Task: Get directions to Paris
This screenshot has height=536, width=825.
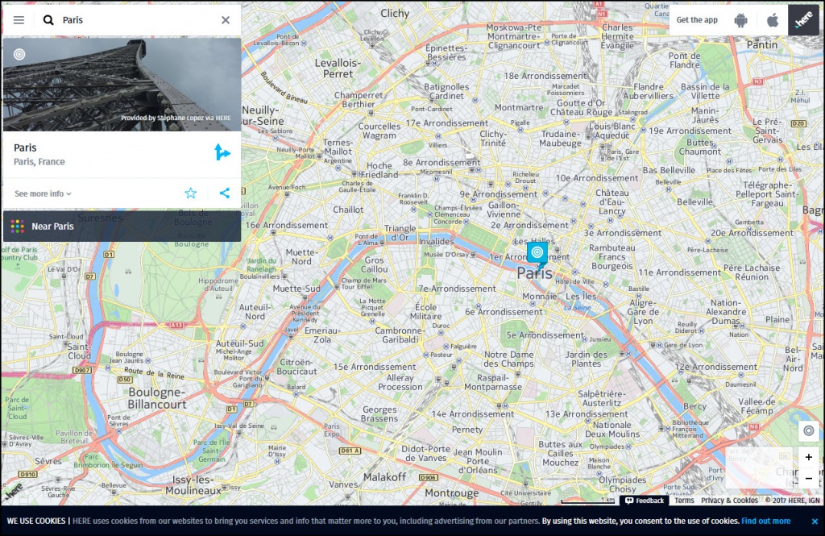Action: (x=222, y=152)
